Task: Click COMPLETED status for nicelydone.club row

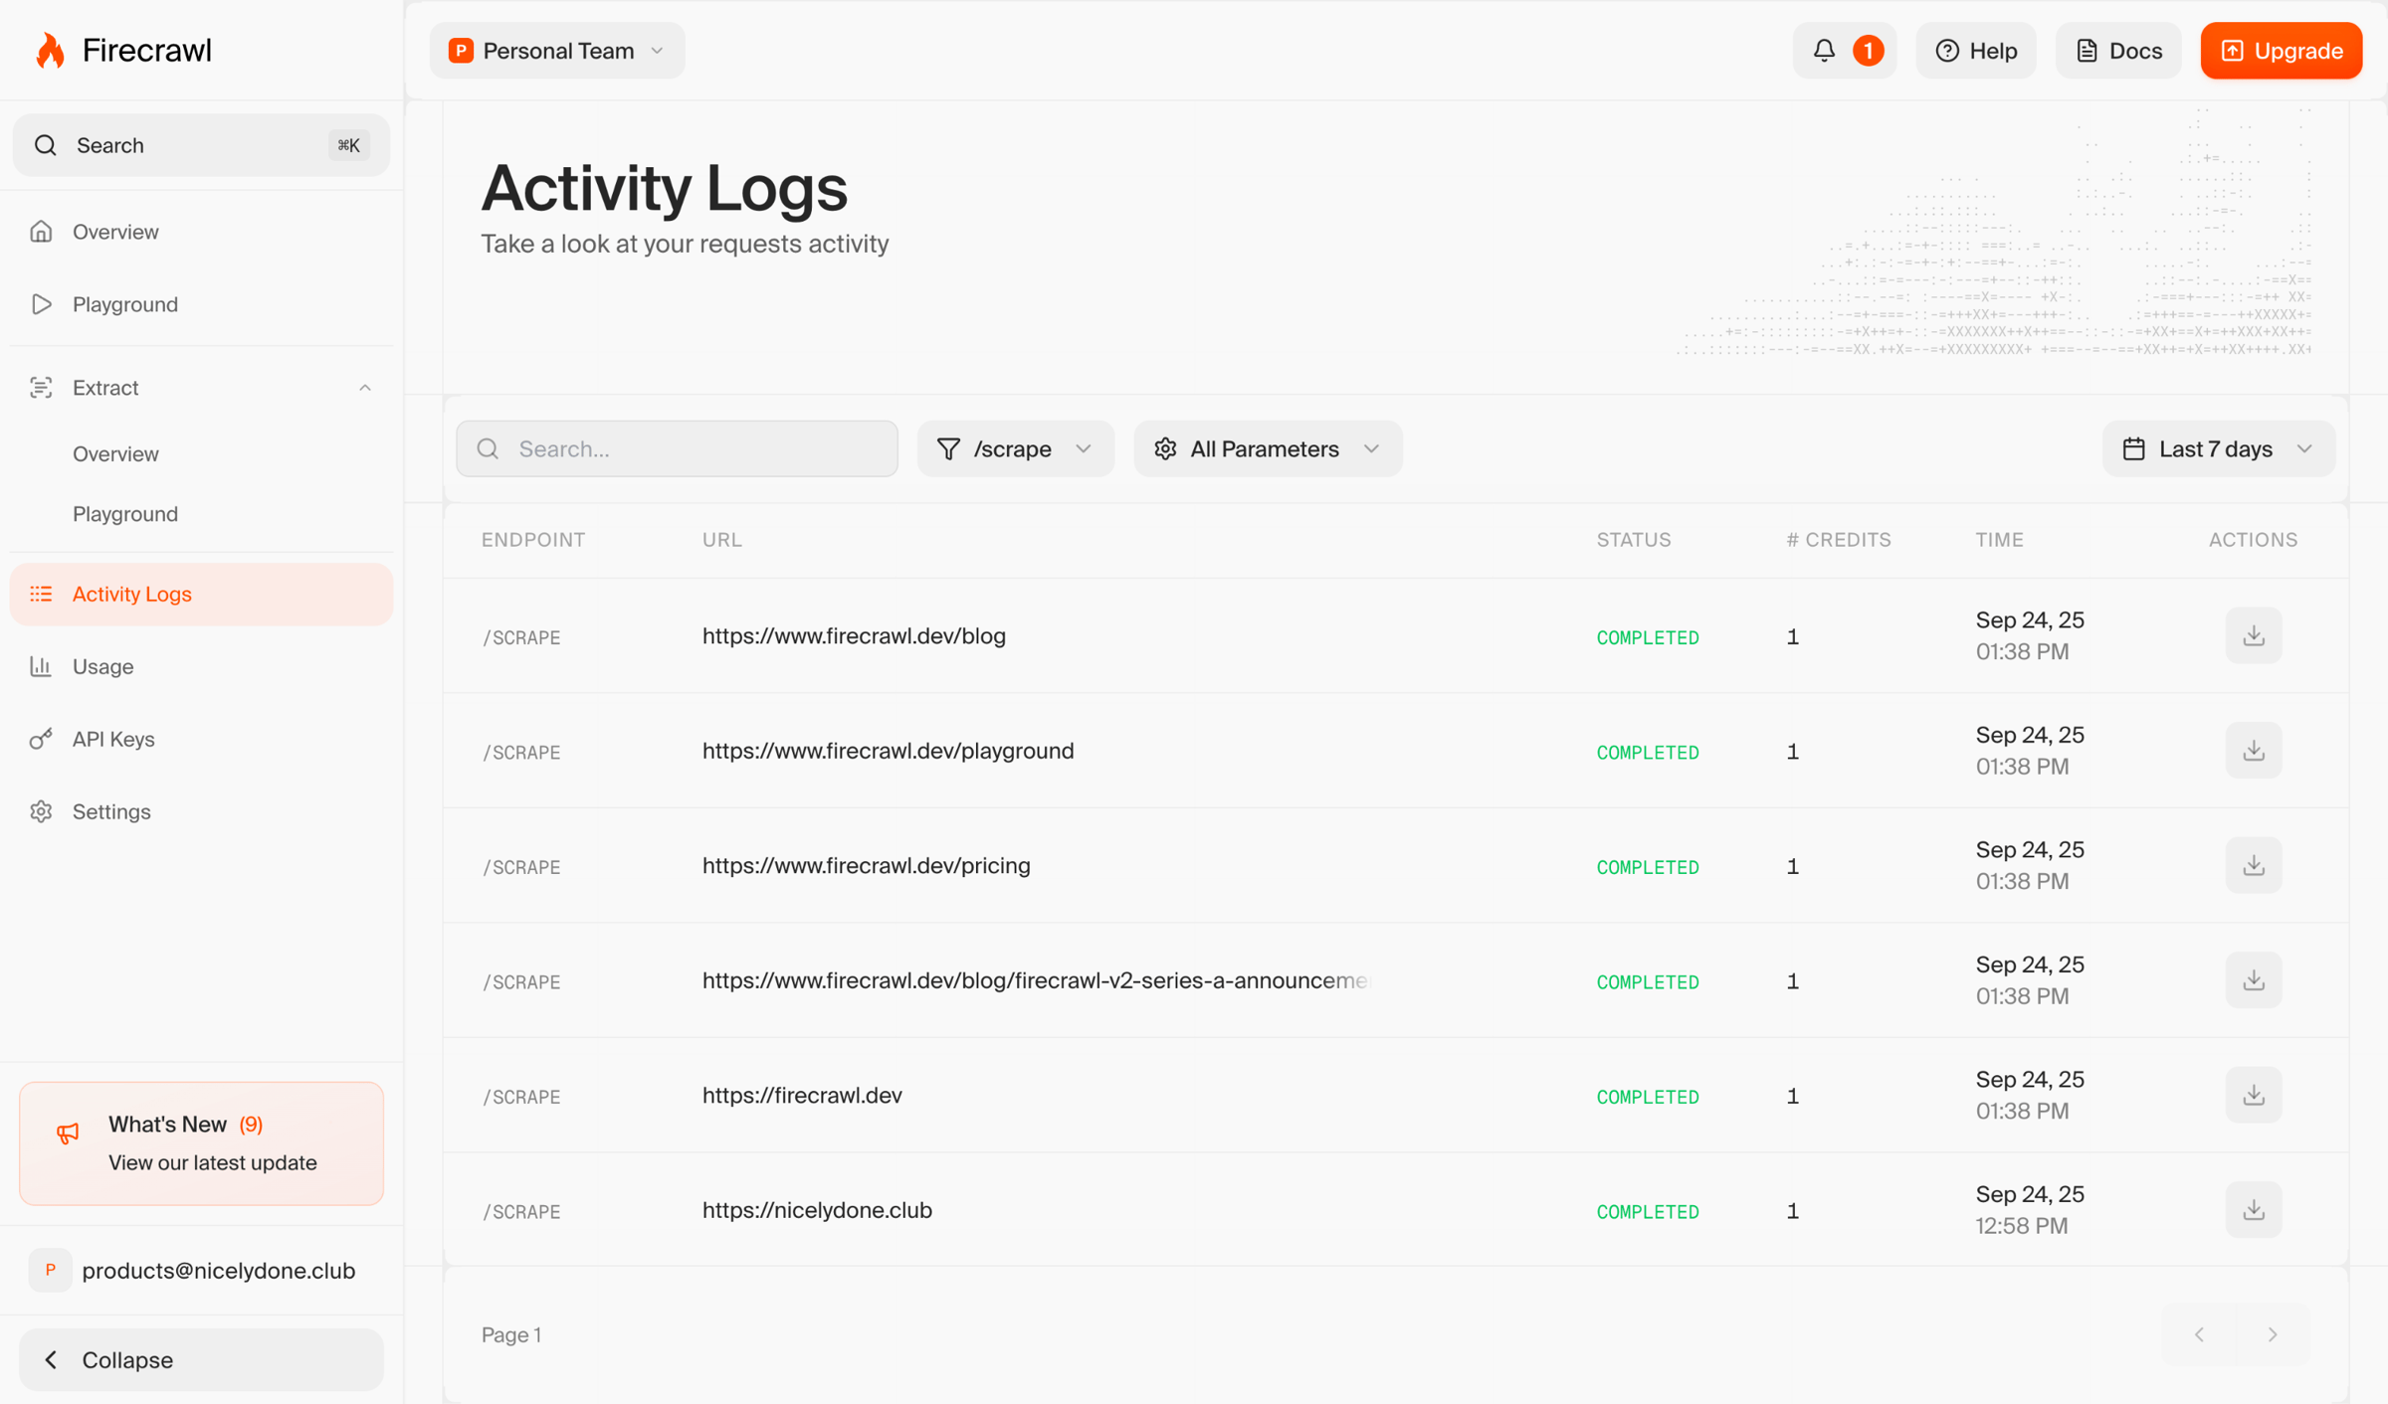Action: point(1648,1211)
